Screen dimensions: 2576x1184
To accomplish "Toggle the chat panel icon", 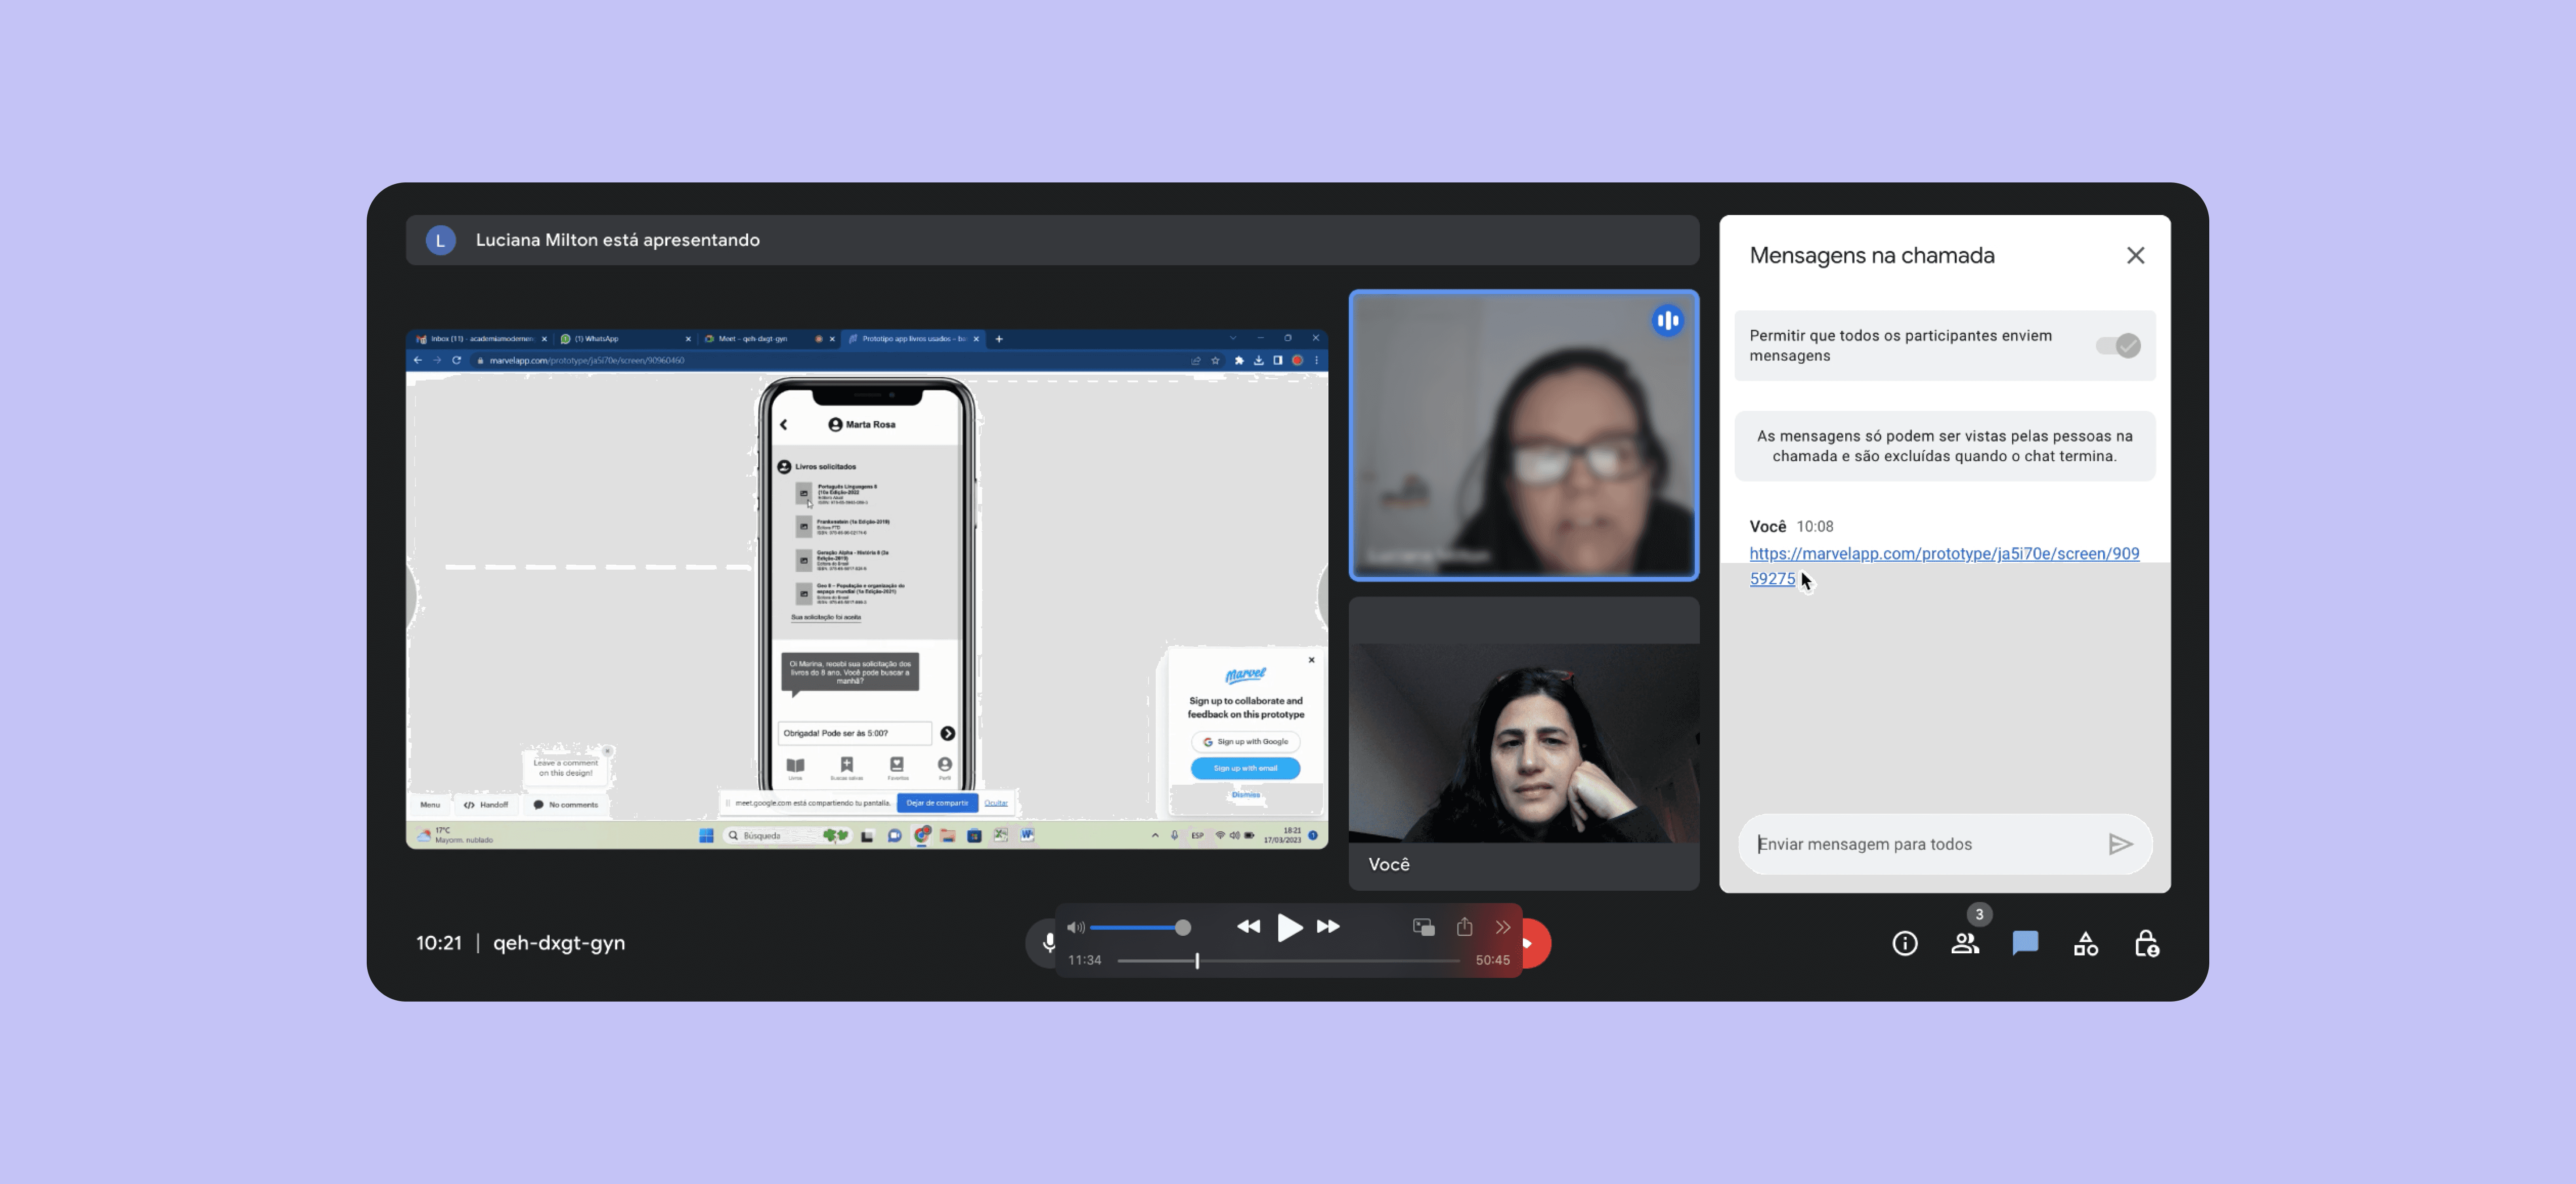I will 2025,943.
